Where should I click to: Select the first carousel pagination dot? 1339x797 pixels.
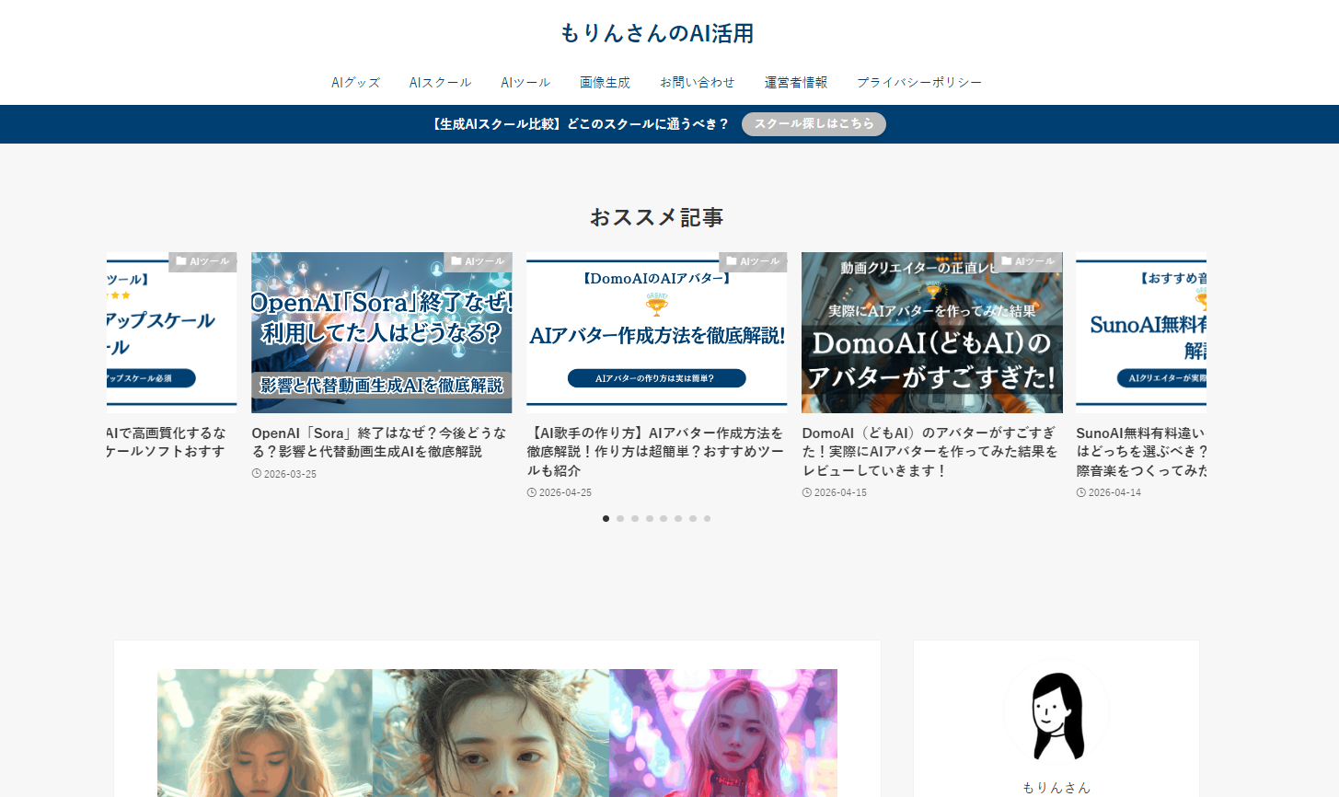point(606,519)
